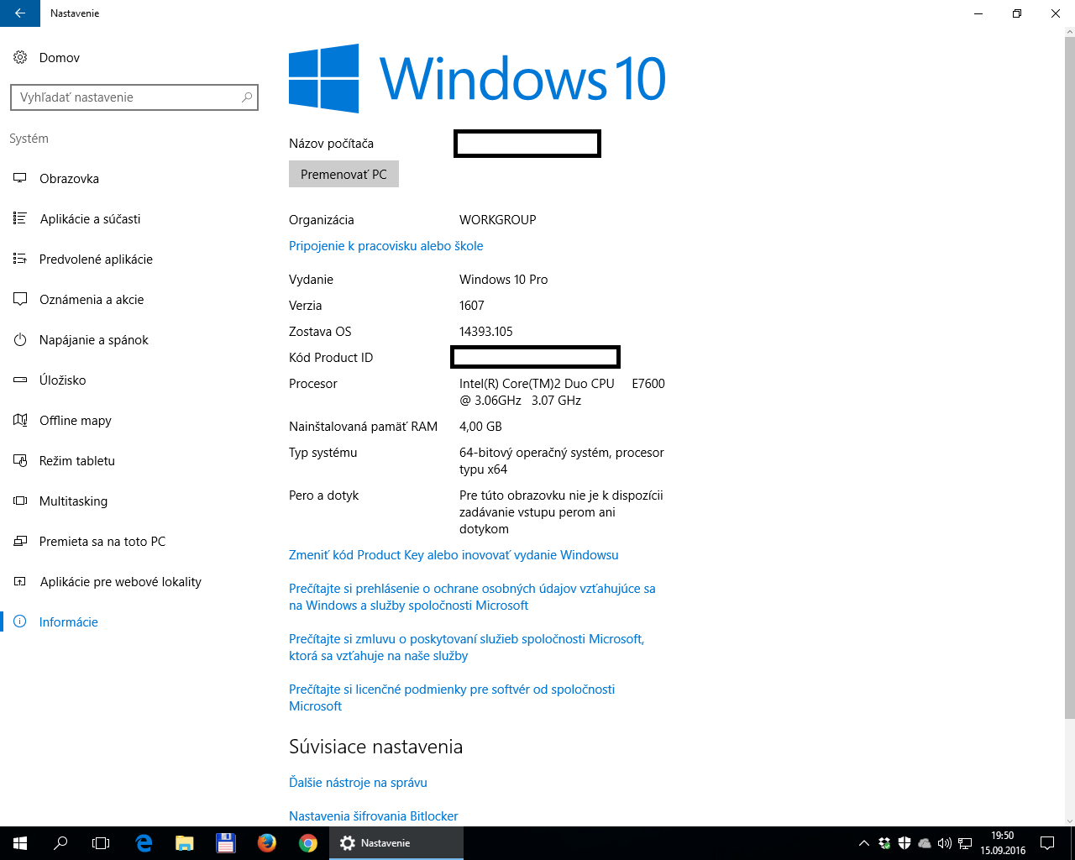Select OS build value 14393.105
Viewport: 1075px width, 860px height.
tap(485, 332)
